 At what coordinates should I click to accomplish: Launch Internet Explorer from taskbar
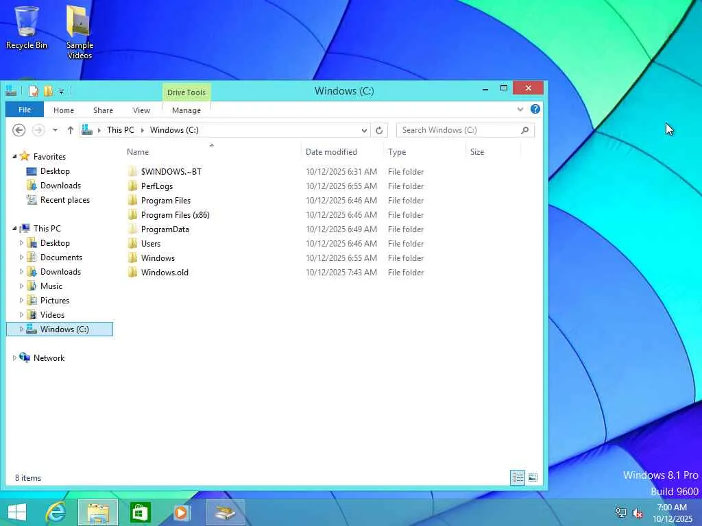click(x=56, y=512)
